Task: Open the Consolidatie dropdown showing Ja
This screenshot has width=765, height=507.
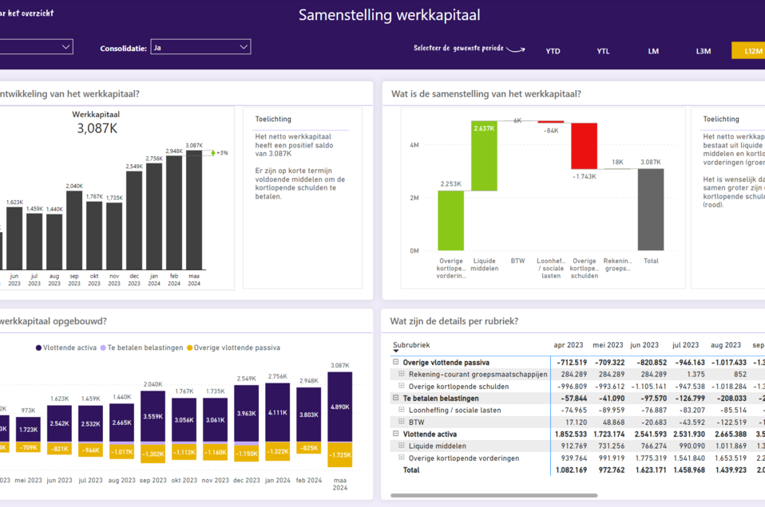Action: click(x=200, y=47)
